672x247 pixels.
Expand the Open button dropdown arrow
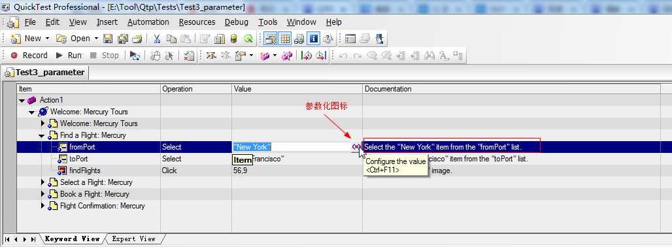97,39
